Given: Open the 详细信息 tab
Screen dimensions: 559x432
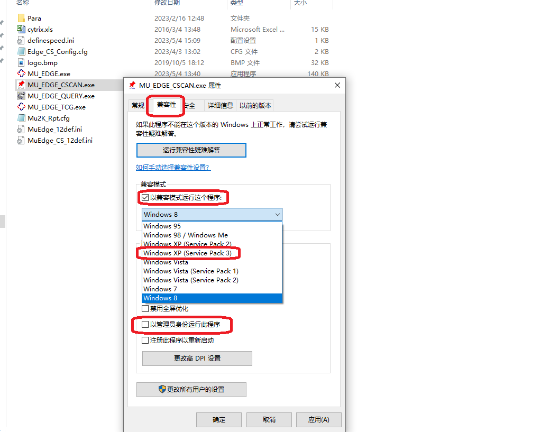Looking at the screenshot, I should tap(220, 106).
